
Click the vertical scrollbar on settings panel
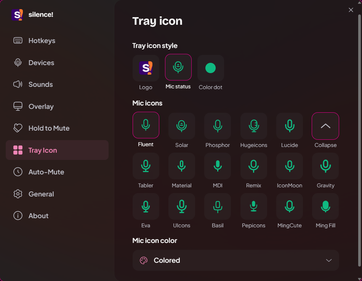tap(359, 140)
